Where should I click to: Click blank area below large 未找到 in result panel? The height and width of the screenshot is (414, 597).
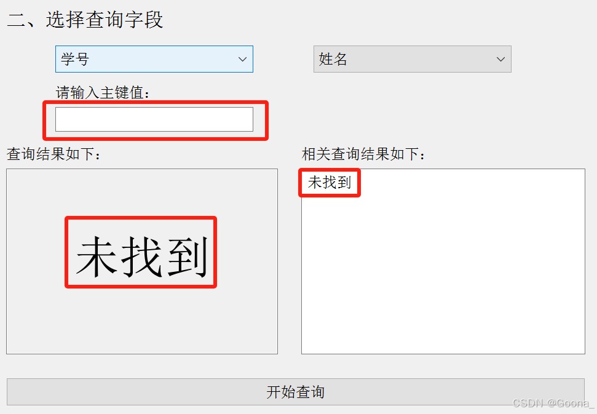click(x=141, y=320)
